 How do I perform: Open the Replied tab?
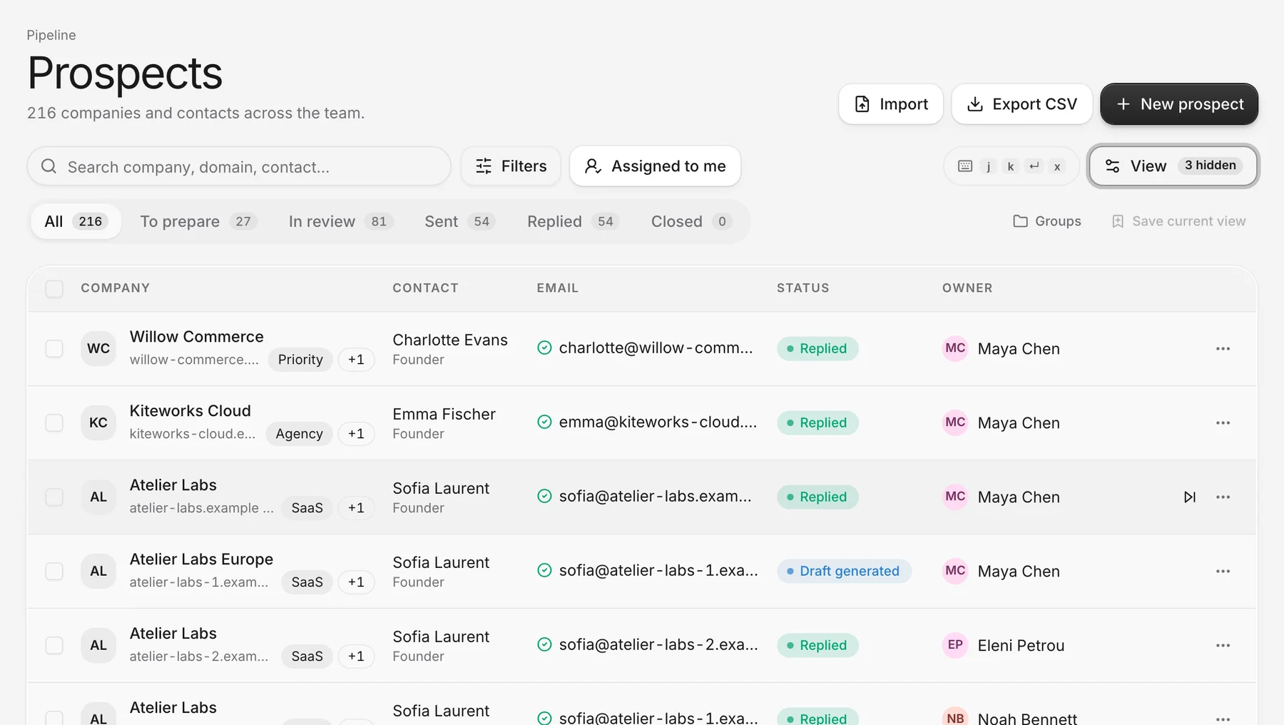pos(573,221)
